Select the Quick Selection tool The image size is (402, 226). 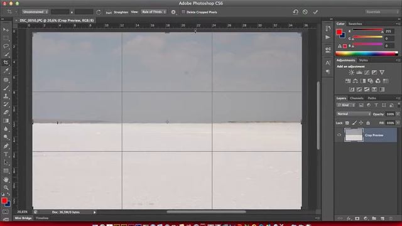click(6, 55)
